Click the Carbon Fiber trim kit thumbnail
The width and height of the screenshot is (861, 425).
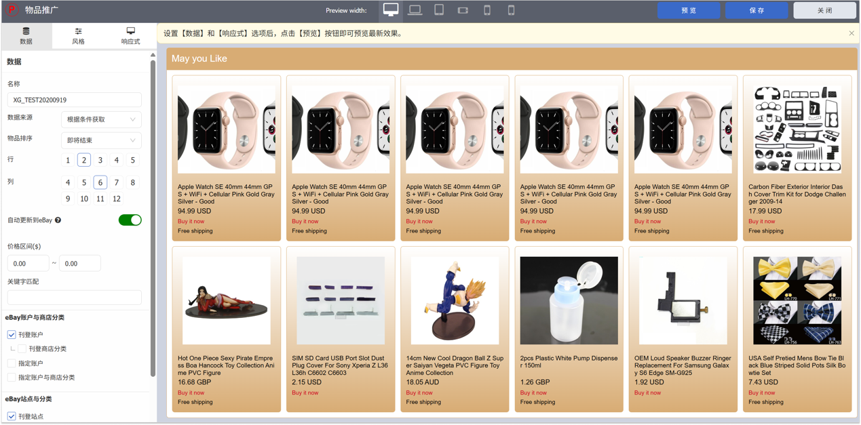click(797, 129)
